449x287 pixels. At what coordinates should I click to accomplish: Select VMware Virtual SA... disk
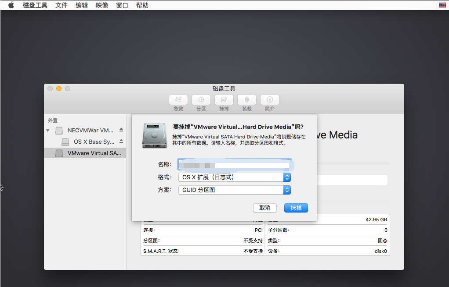85,153
